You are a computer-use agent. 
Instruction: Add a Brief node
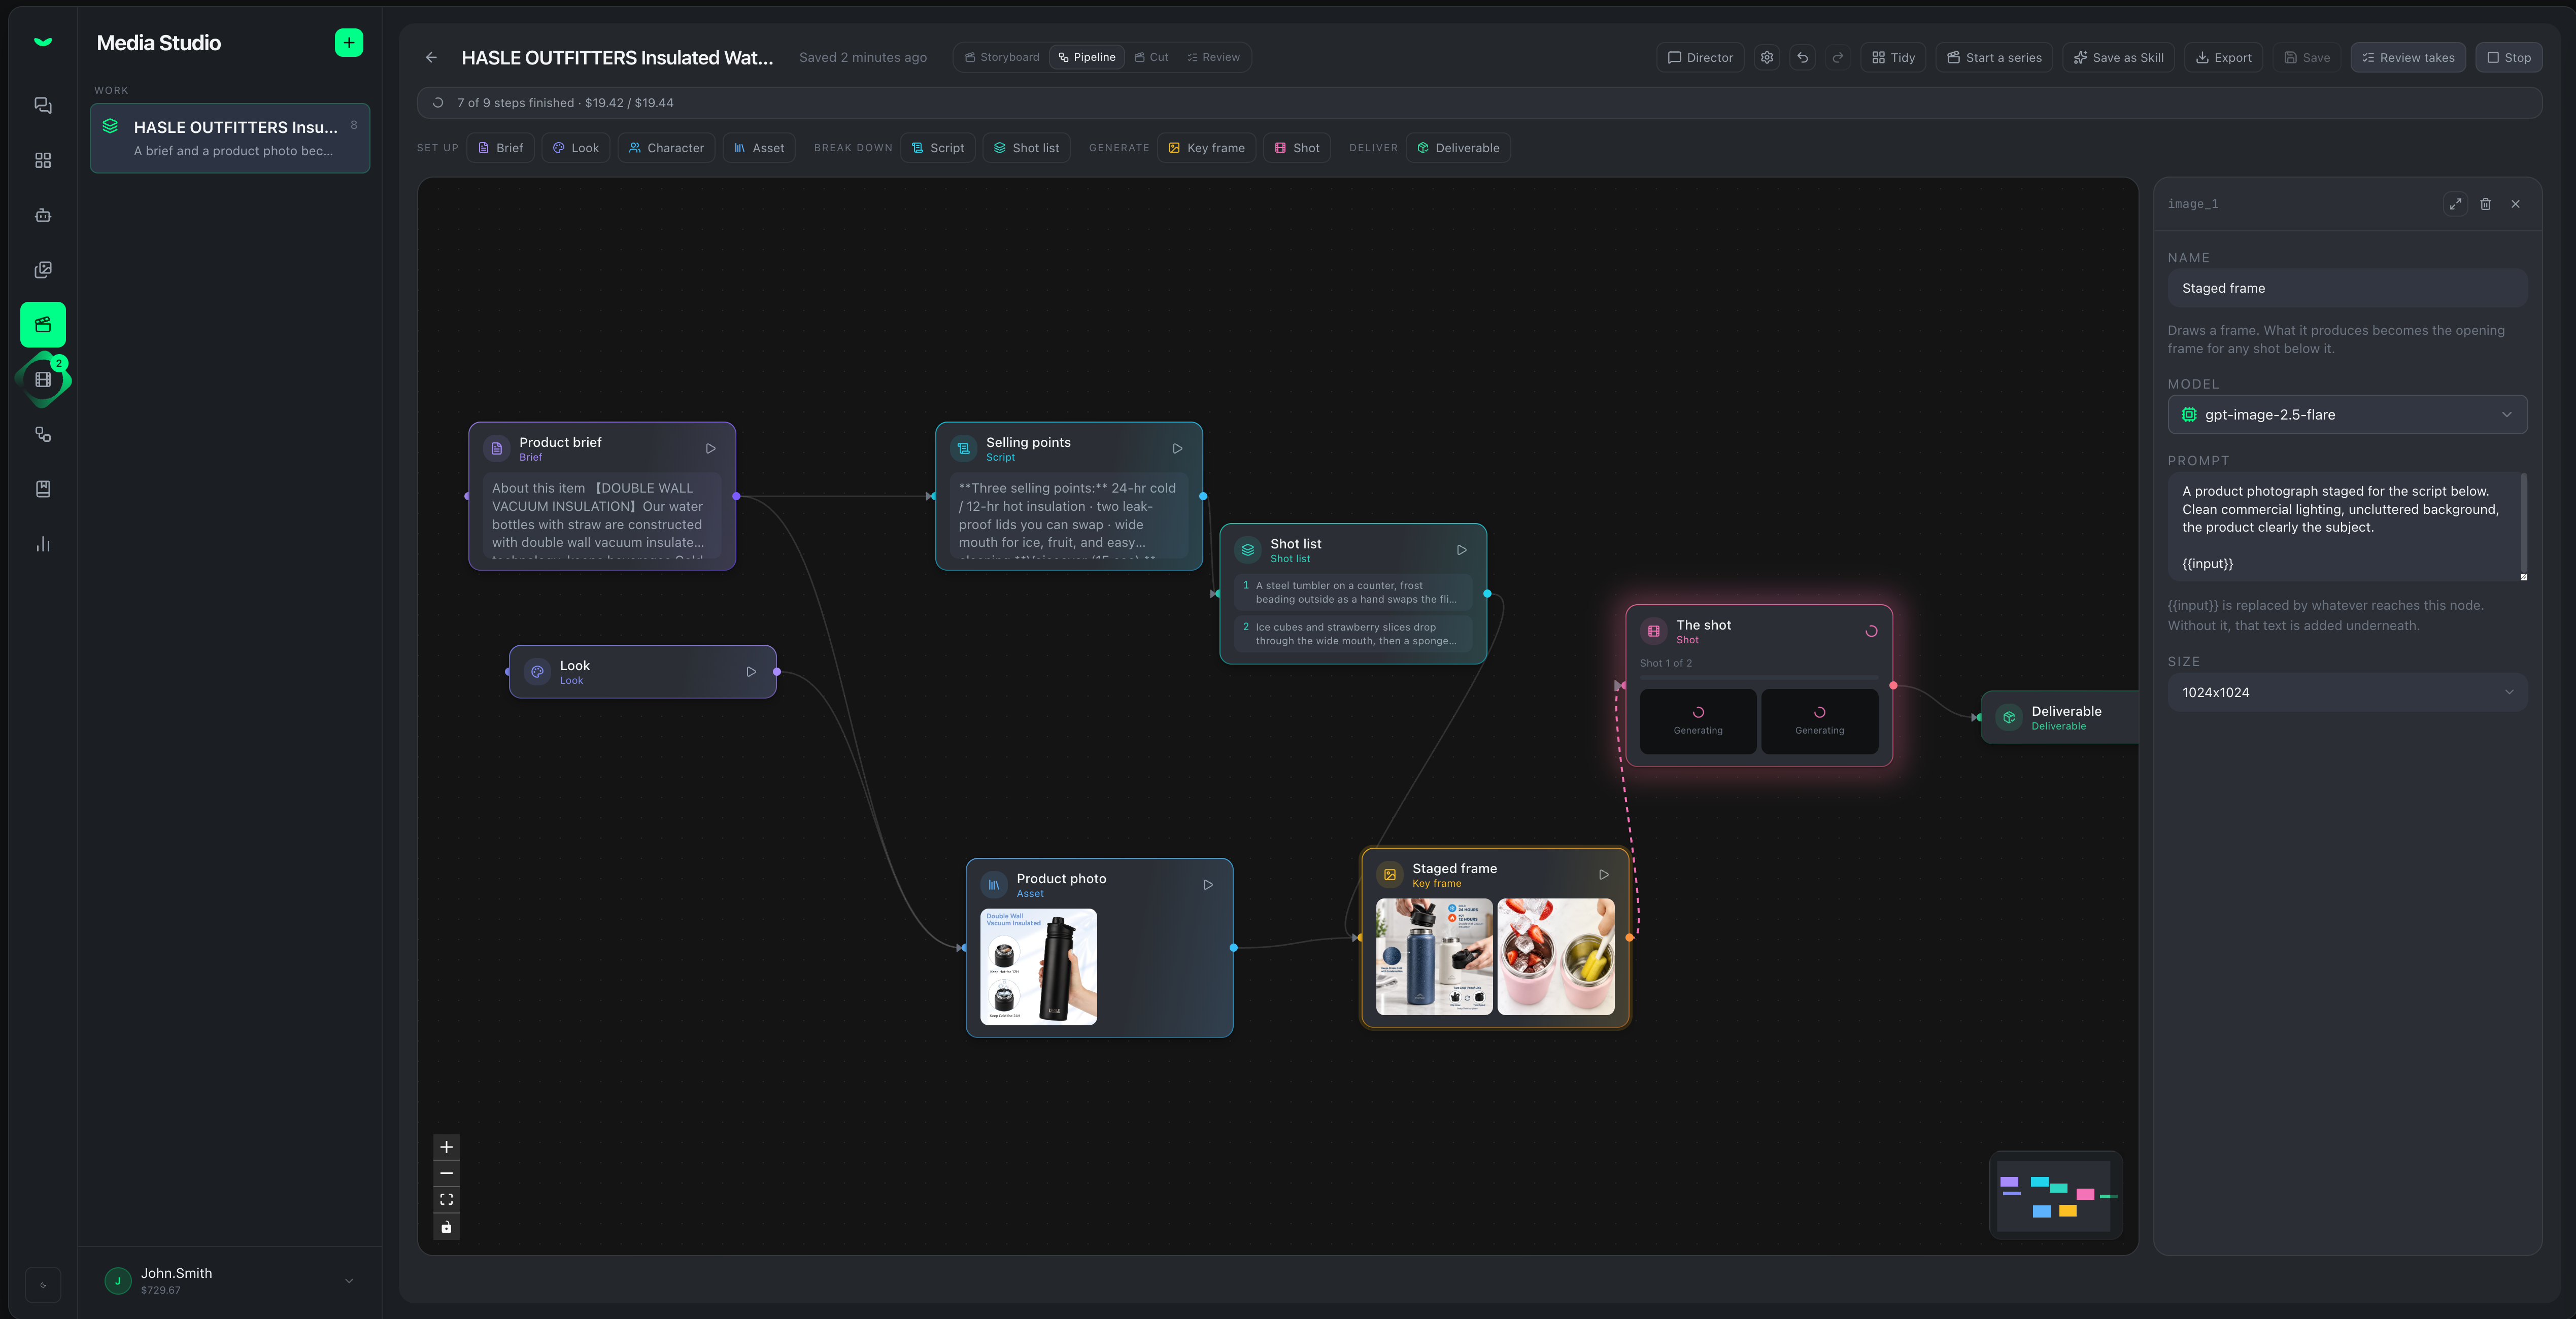[500, 148]
